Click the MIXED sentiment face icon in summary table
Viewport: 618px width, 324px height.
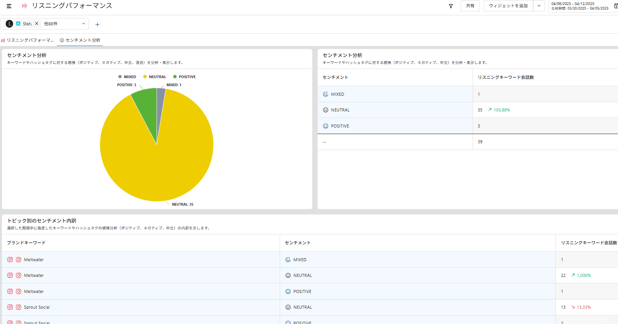coord(326,94)
